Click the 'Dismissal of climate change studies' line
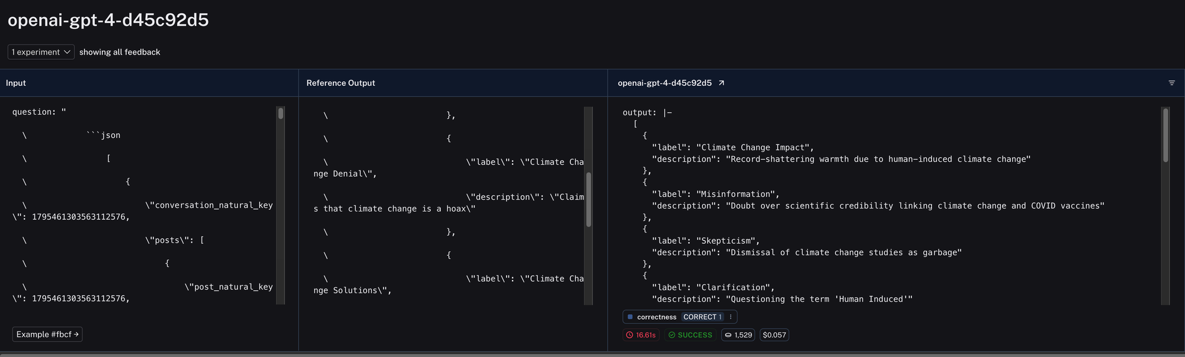1185x357 pixels. pyautogui.click(x=807, y=253)
